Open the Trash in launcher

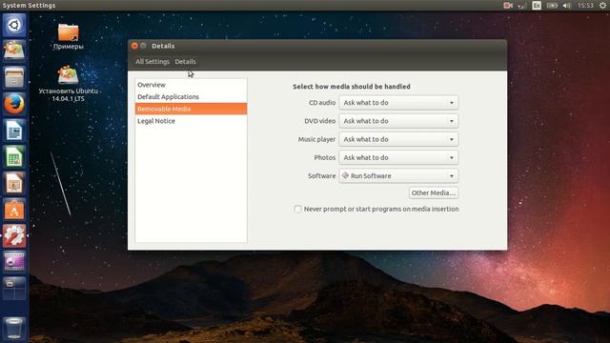[x=14, y=328]
